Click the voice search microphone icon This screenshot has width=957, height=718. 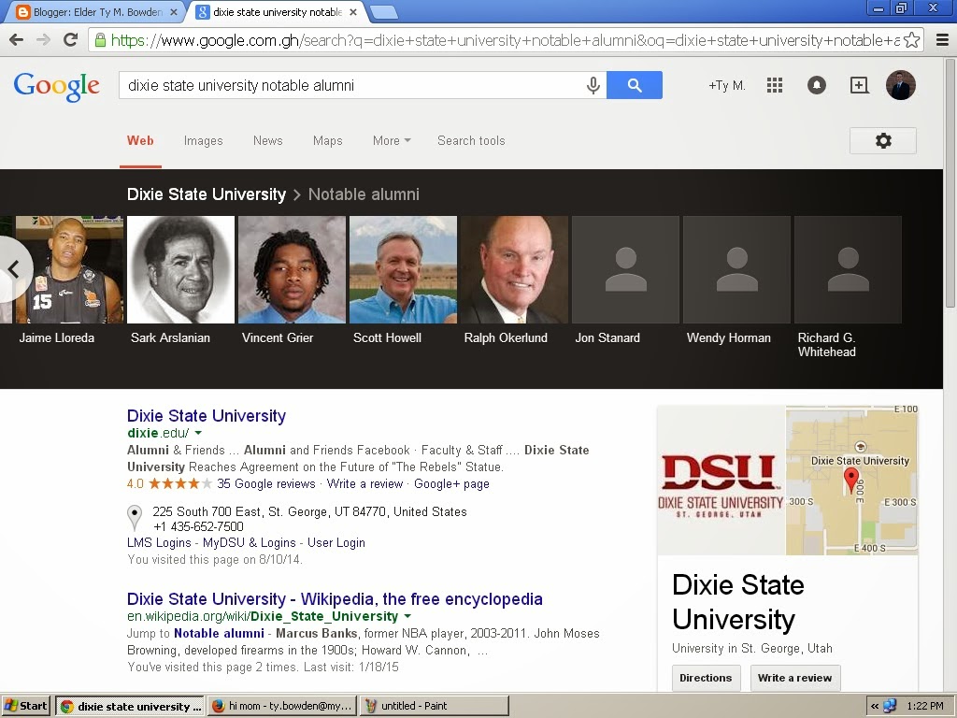(x=593, y=85)
